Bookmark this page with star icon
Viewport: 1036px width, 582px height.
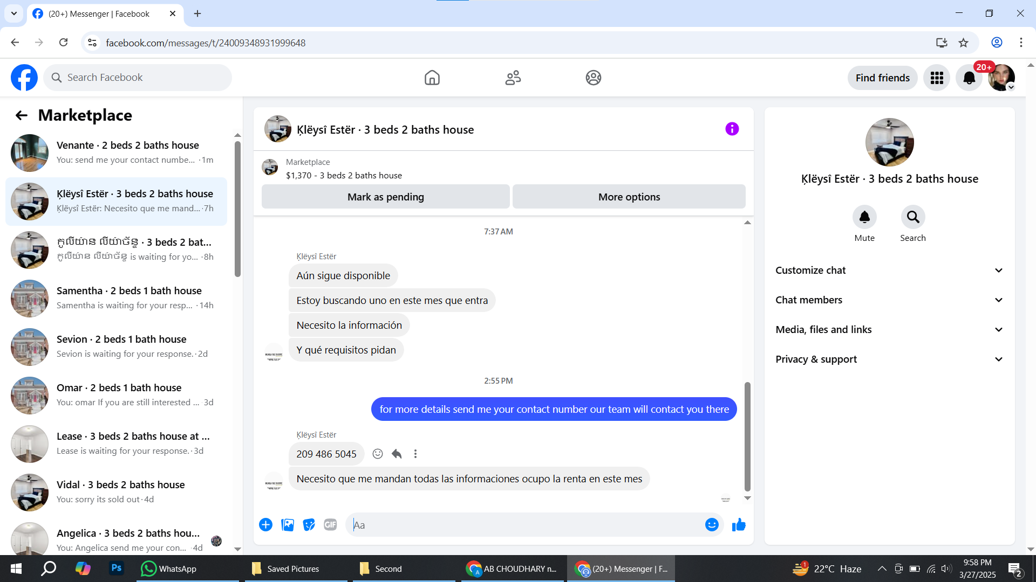point(963,43)
